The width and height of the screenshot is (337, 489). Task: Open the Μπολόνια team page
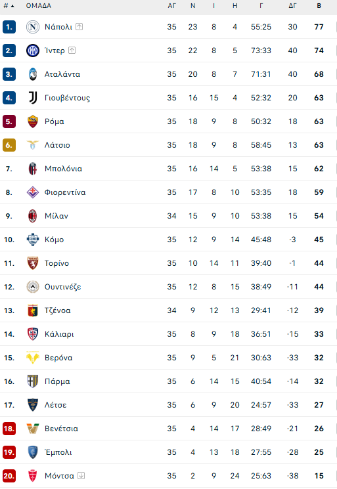[63, 169]
